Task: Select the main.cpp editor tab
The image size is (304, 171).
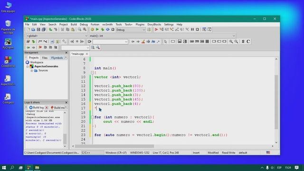Action: (77, 54)
